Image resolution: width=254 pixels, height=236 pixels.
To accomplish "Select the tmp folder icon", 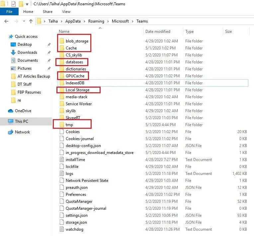I will pyautogui.click(x=62, y=124).
